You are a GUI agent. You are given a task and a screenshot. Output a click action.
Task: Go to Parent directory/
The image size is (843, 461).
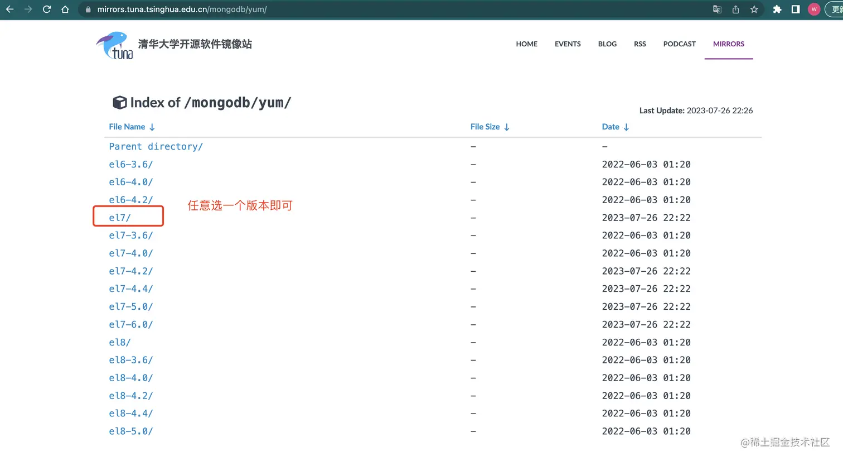(x=156, y=147)
